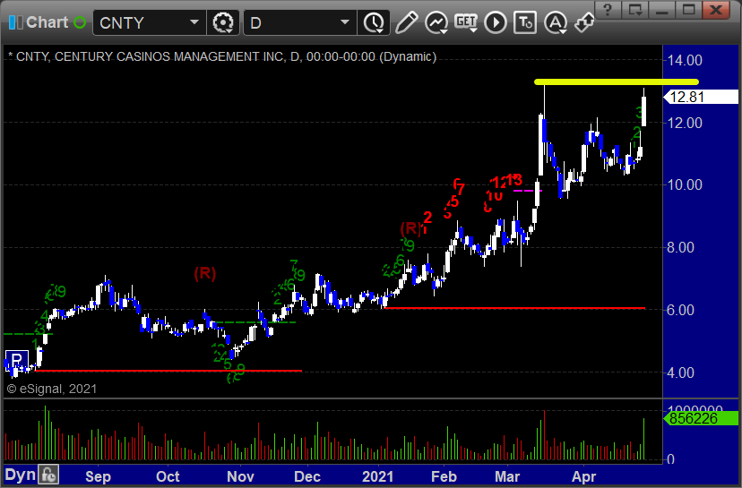Select the red support line near 4.00
This screenshot has height=488, width=742.
pyautogui.click(x=168, y=371)
